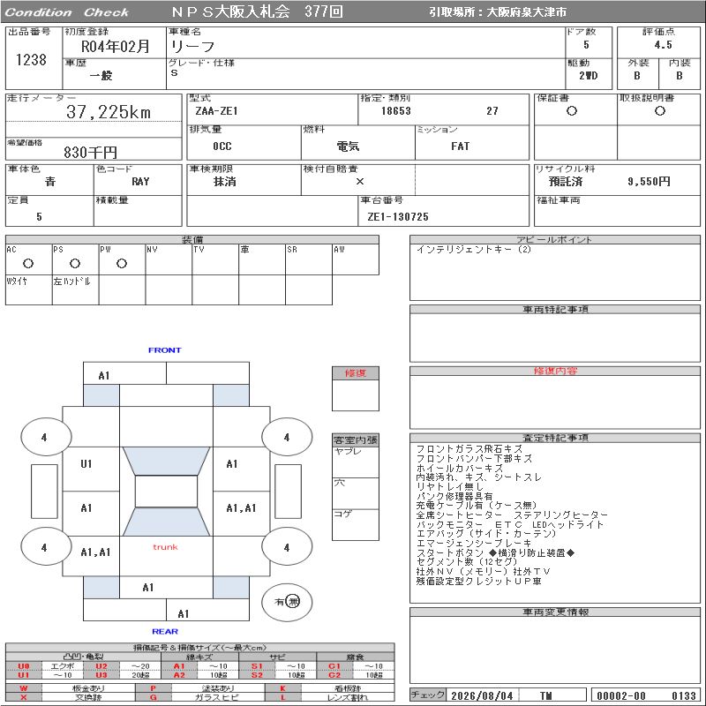The height and width of the screenshot is (706, 706).
Task: Click the AC equipment circle mark
Action: point(28,264)
